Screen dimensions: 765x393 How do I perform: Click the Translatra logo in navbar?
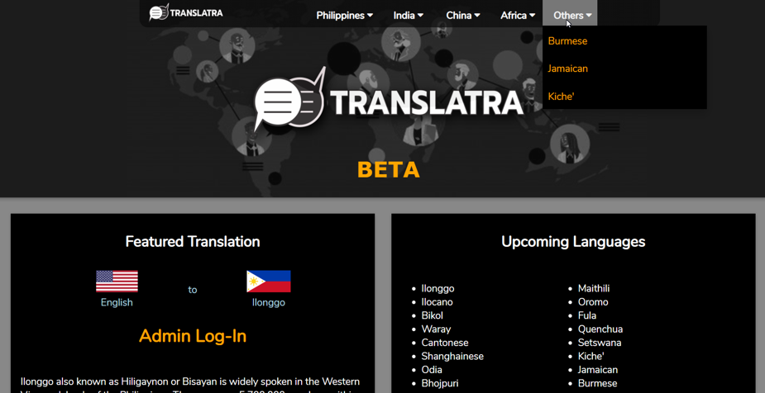coord(186,12)
